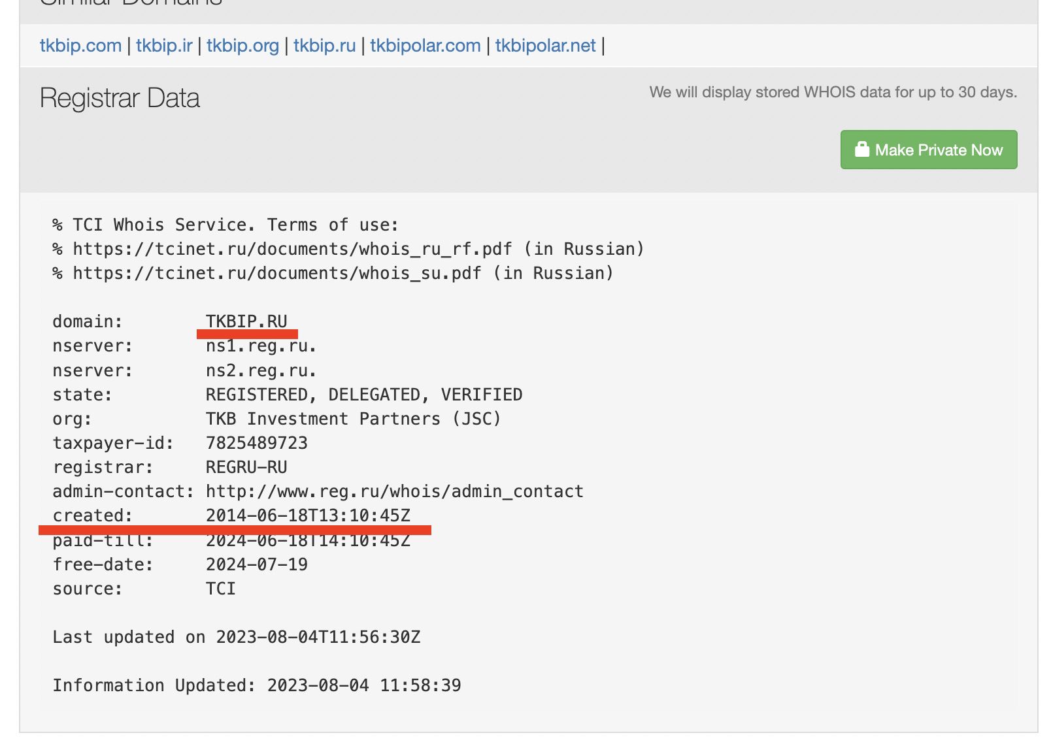Open the tkbip.ru domain link
The width and height of the screenshot is (1051, 750).
[x=324, y=46]
